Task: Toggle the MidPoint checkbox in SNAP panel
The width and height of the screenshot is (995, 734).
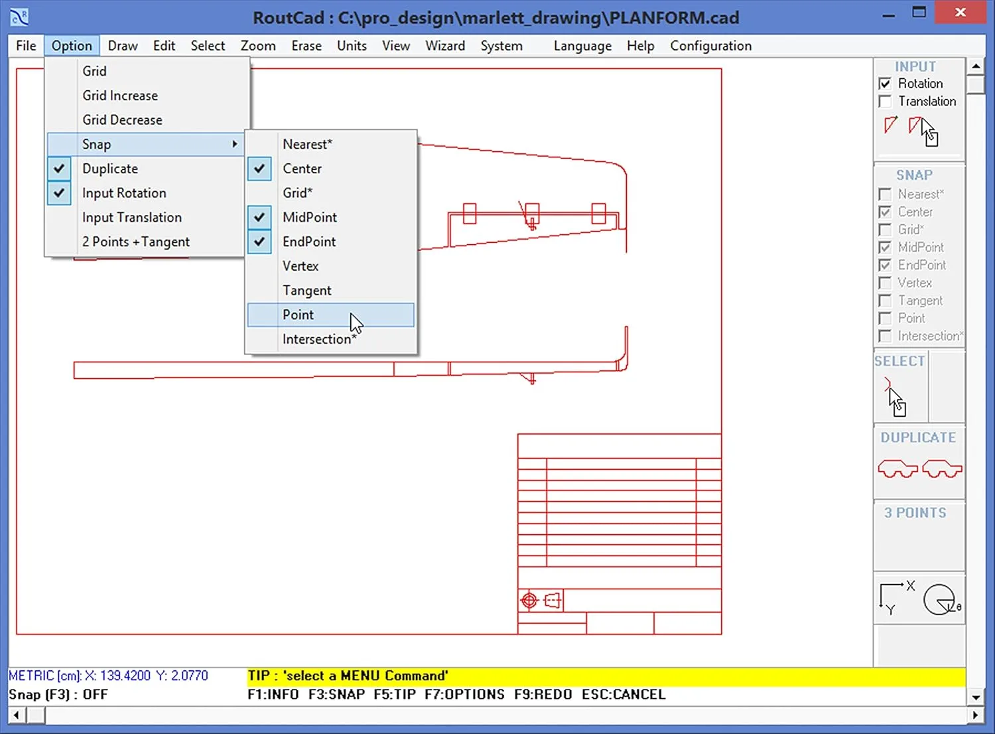Action: click(886, 247)
